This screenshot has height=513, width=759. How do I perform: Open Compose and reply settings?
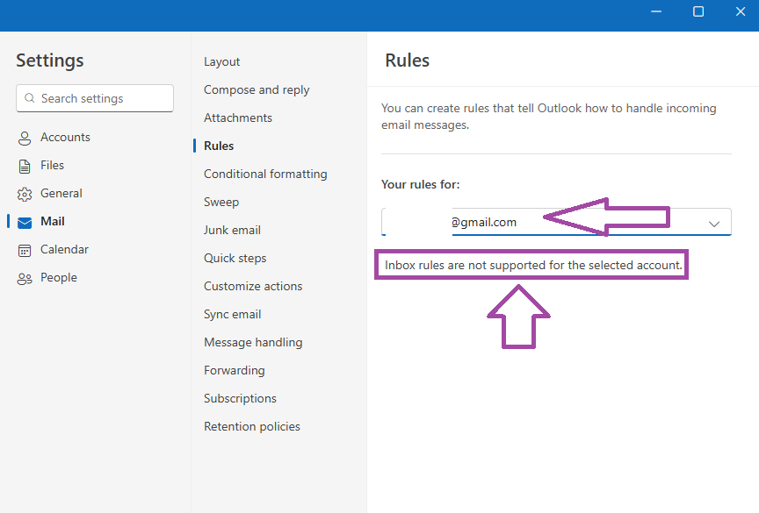(x=257, y=89)
